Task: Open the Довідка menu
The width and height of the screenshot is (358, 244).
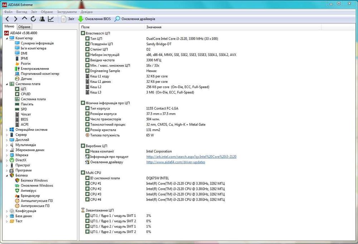Action: [x=87, y=12]
